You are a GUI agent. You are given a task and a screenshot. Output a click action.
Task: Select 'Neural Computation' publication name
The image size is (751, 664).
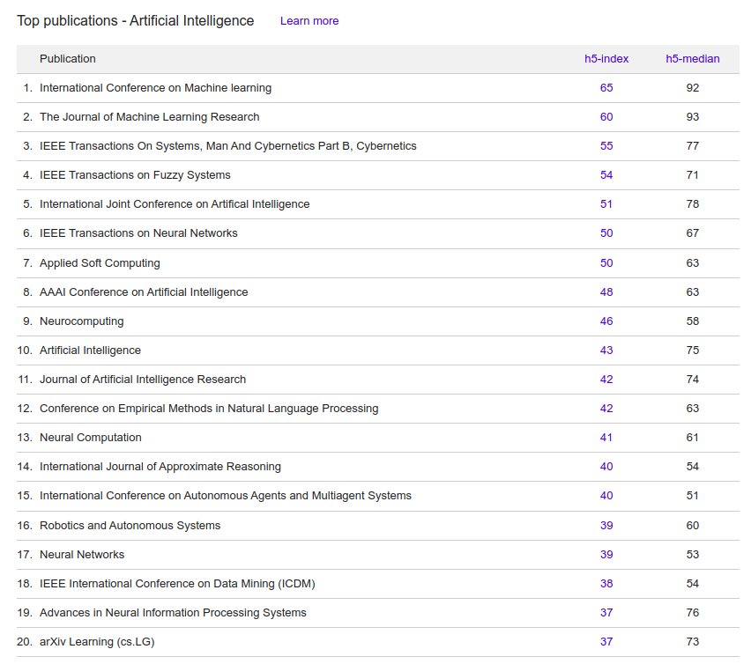pos(91,438)
